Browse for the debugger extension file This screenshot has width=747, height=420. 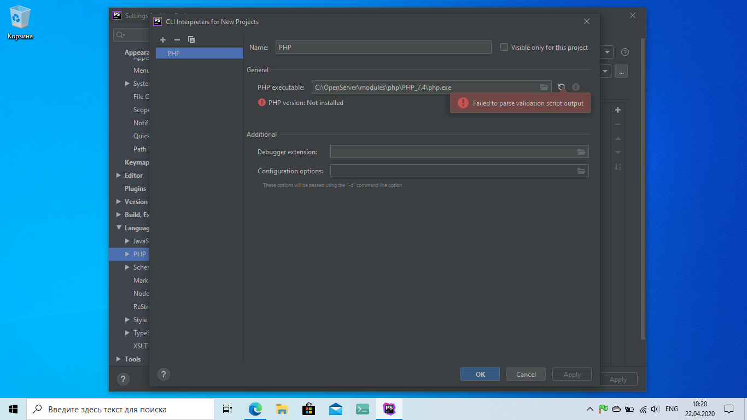coord(581,152)
